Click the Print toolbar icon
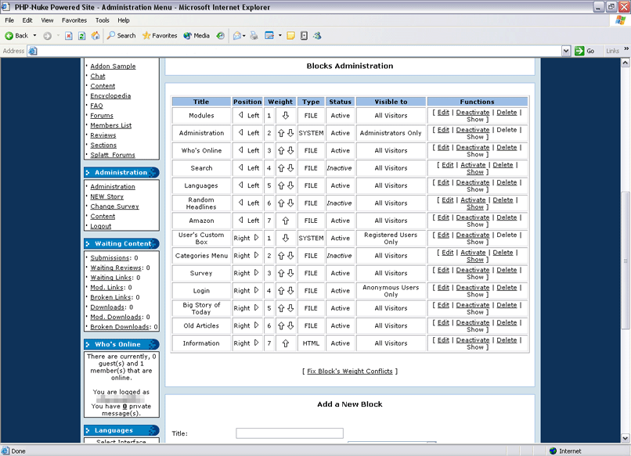The width and height of the screenshot is (631, 456). coord(254,35)
